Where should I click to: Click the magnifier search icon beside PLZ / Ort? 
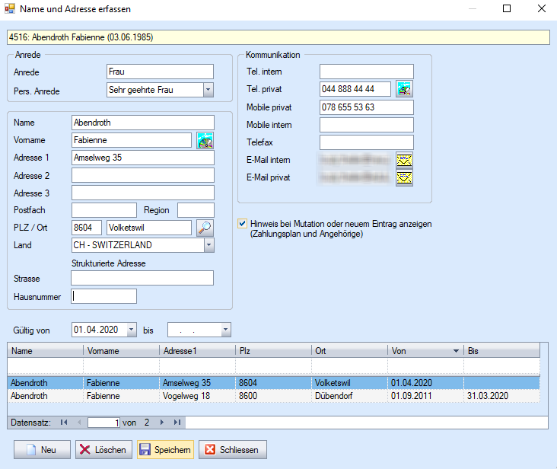tap(205, 228)
